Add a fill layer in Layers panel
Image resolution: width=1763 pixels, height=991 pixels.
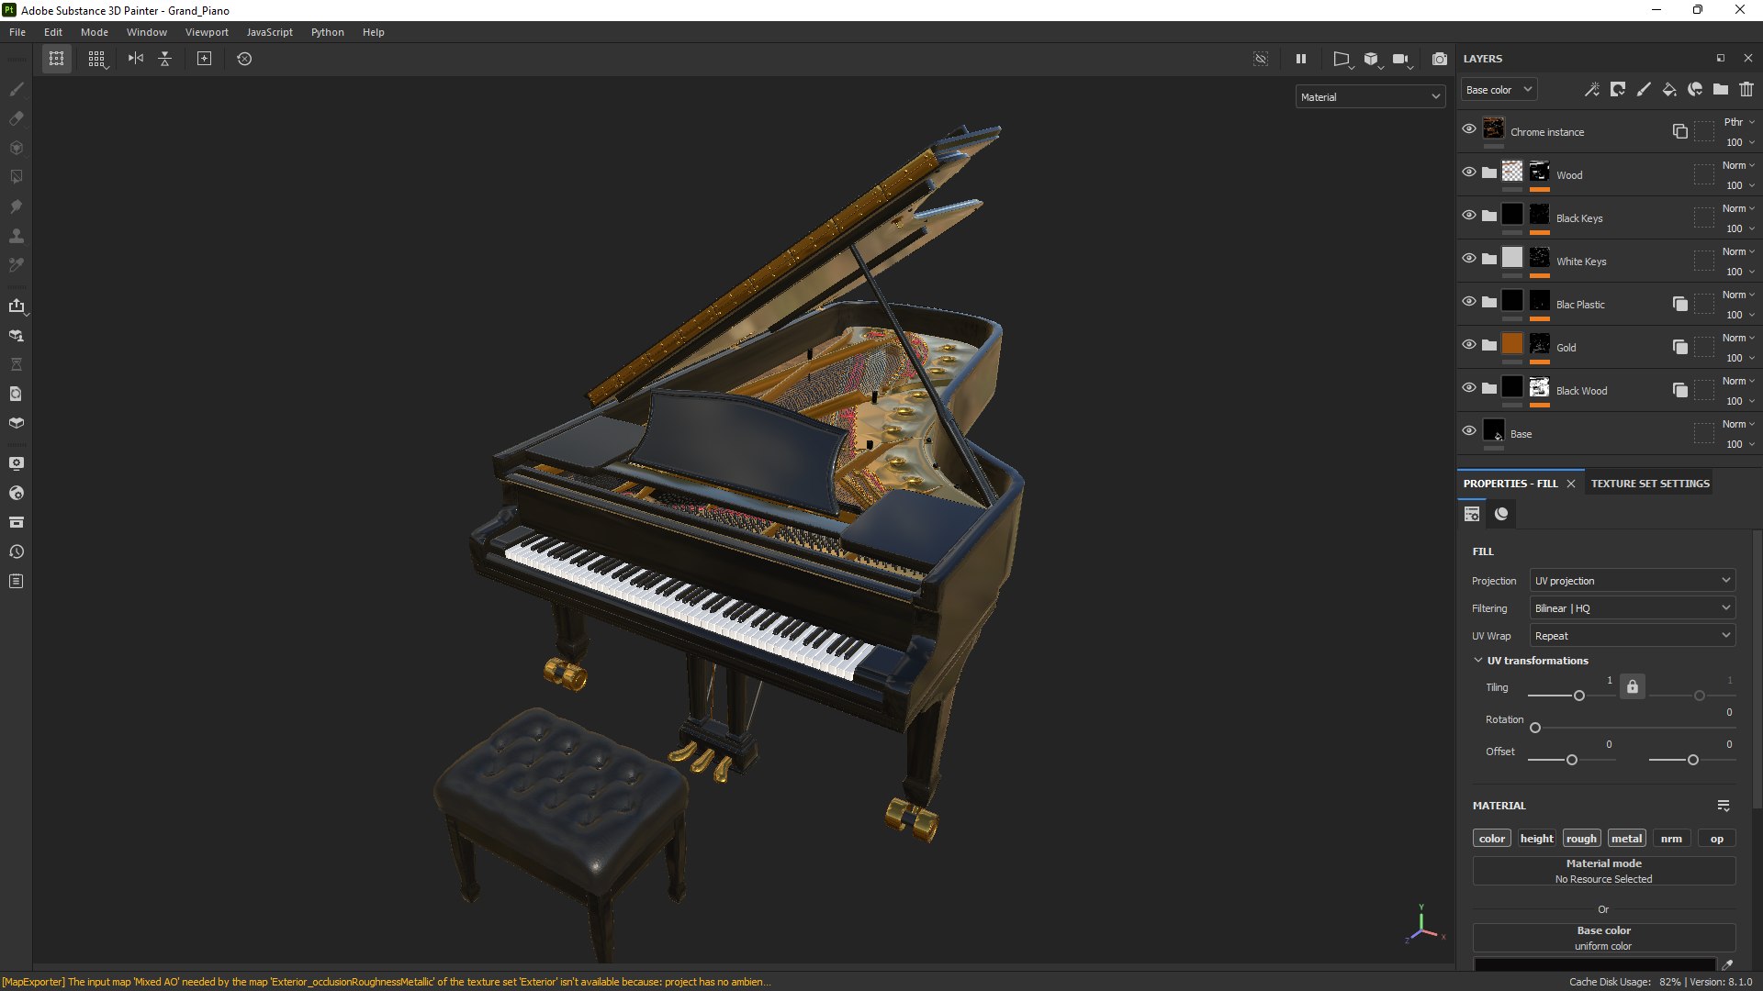tap(1669, 90)
